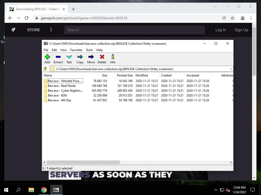This screenshot has height=195, width=261.
Task: Click the Add toolbar icon in 7-Zip
Action: click(47, 57)
